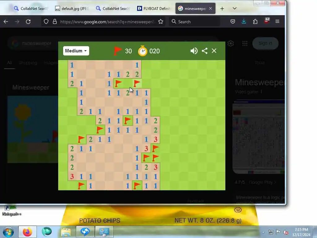Screen dimensions: 317x238
Task: Focus the Firefox Search box
Action: point(195,22)
